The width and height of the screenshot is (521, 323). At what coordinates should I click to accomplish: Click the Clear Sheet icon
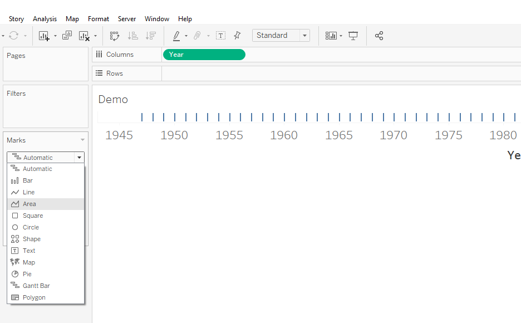tap(85, 36)
